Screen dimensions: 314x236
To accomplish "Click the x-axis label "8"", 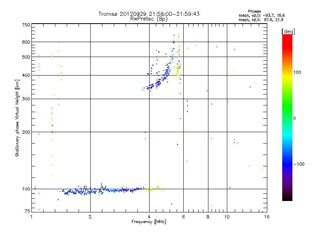I will pyautogui.click(x=208, y=217).
